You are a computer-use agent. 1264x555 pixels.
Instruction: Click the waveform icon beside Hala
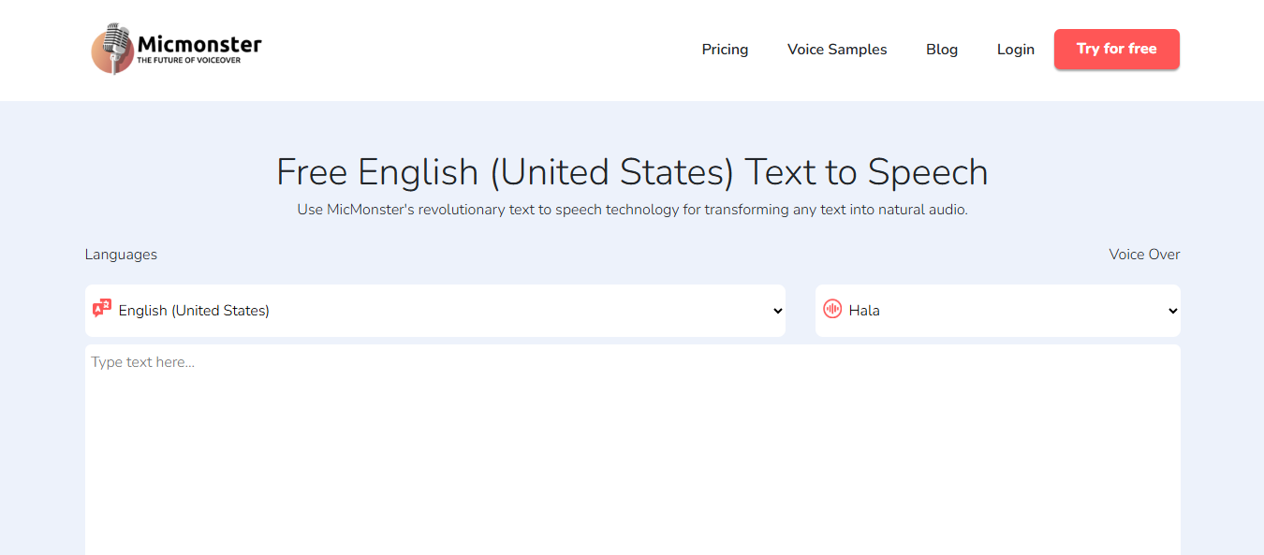(832, 310)
